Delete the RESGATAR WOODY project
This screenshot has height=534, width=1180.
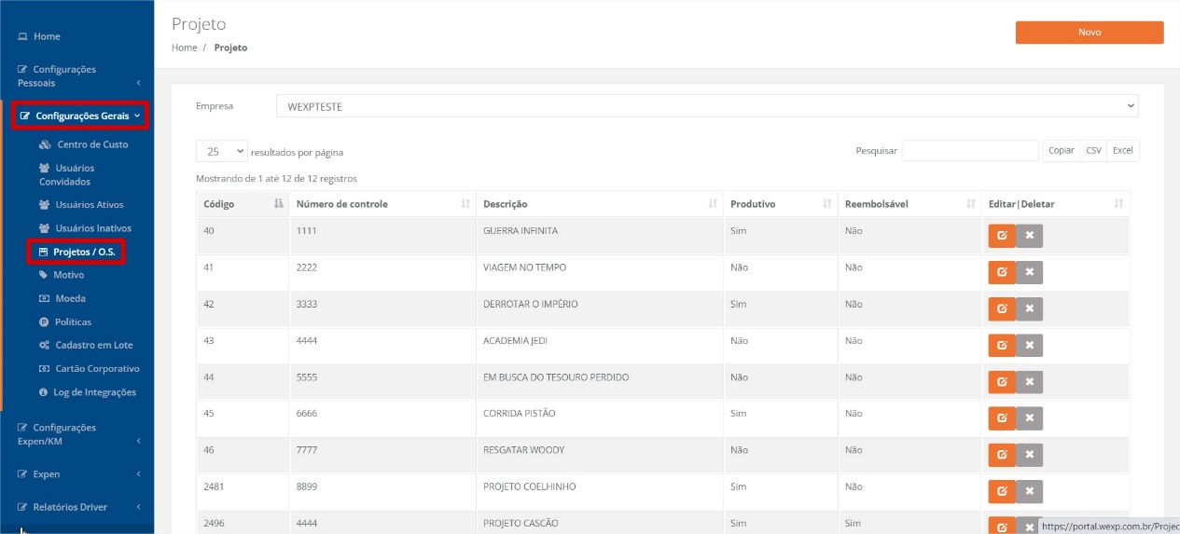click(1029, 455)
